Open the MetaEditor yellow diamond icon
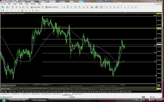This screenshot has height=102, width=164. (x=43, y=7)
